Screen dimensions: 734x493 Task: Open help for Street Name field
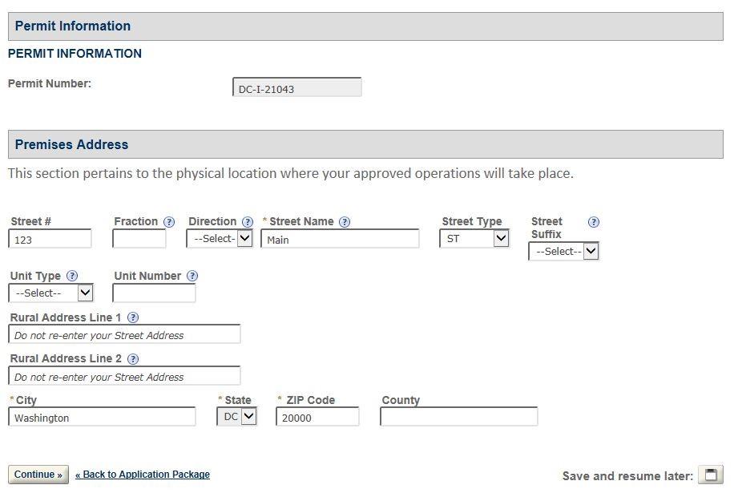click(345, 222)
